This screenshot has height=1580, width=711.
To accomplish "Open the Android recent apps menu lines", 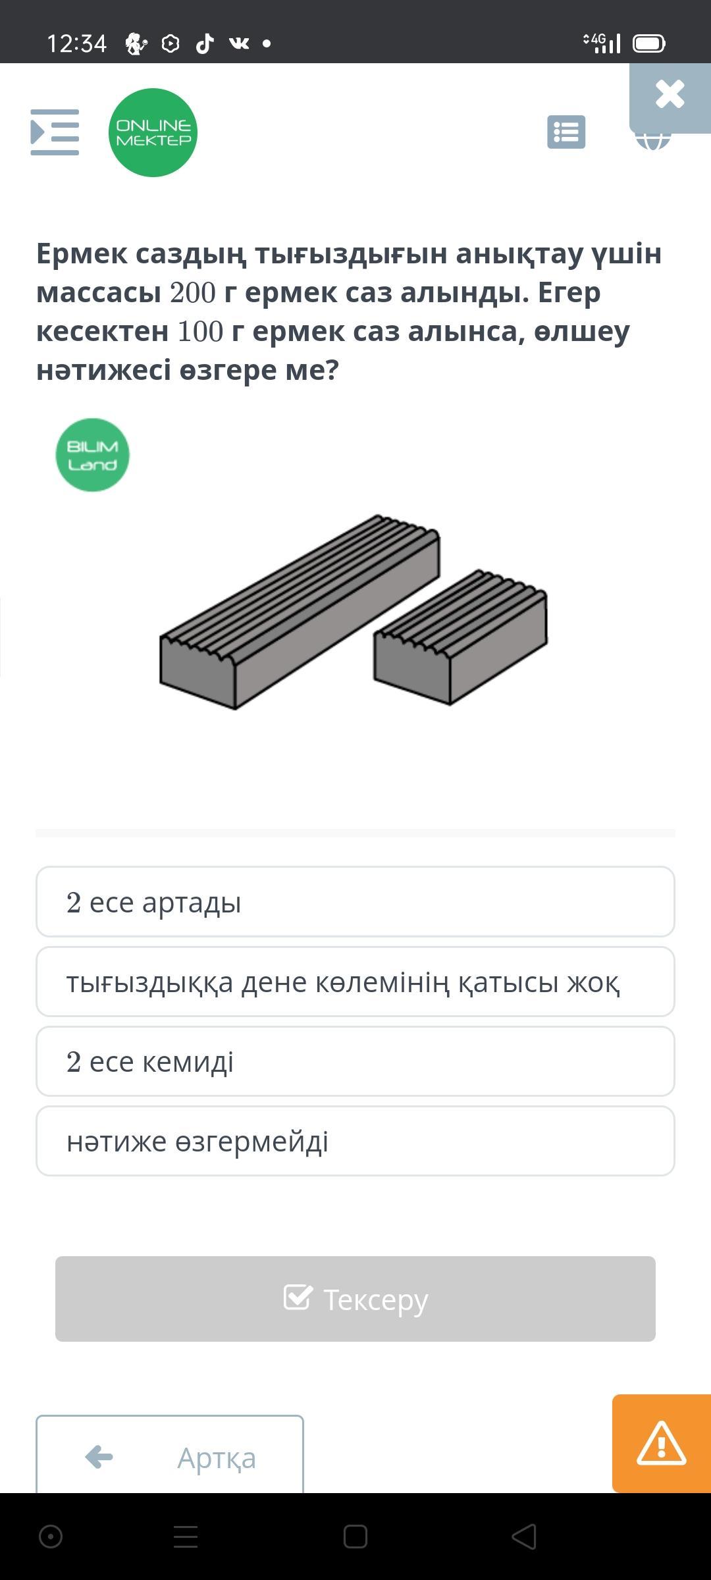I will click(186, 1537).
